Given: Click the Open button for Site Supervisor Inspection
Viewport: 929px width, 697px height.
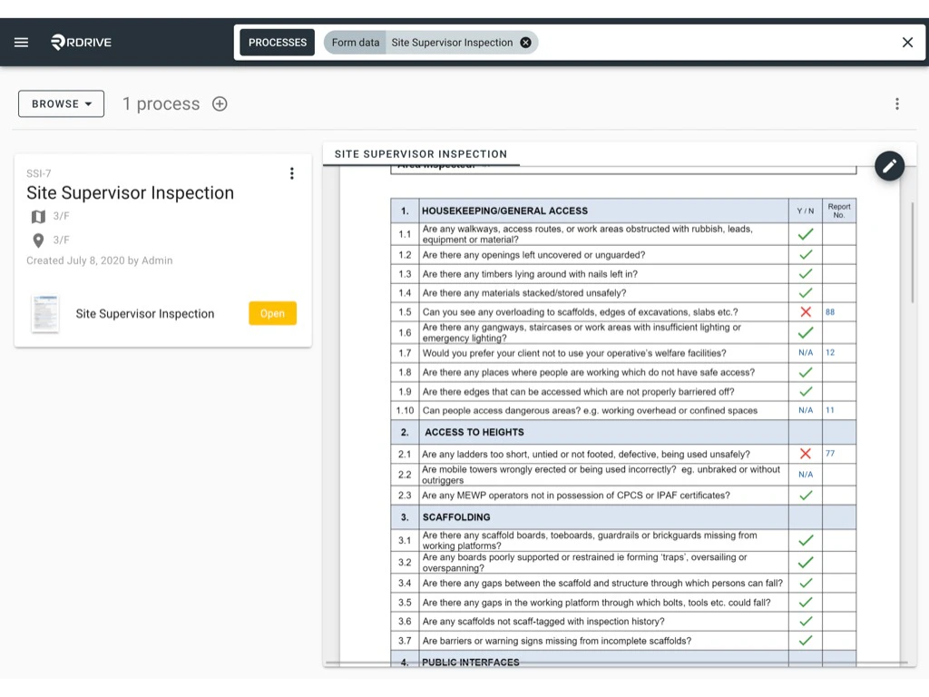Looking at the screenshot, I should point(272,313).
